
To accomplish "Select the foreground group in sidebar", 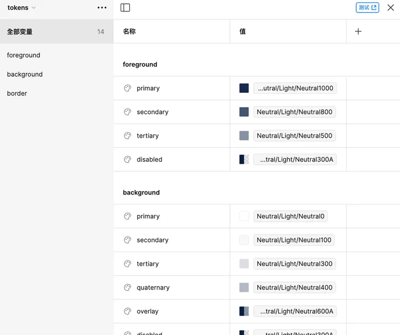I will 24,55.
